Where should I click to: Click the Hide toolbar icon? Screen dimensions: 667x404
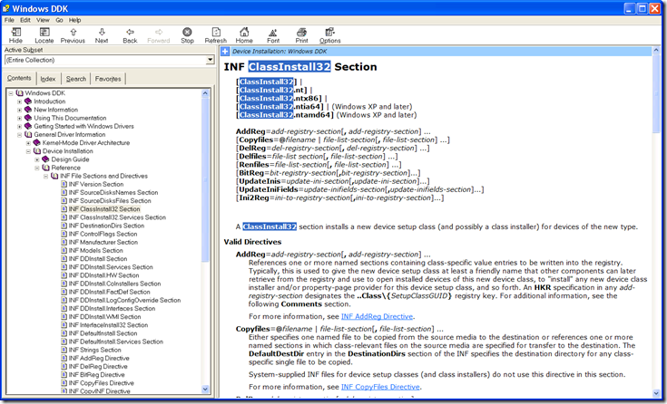click(15, 34)
